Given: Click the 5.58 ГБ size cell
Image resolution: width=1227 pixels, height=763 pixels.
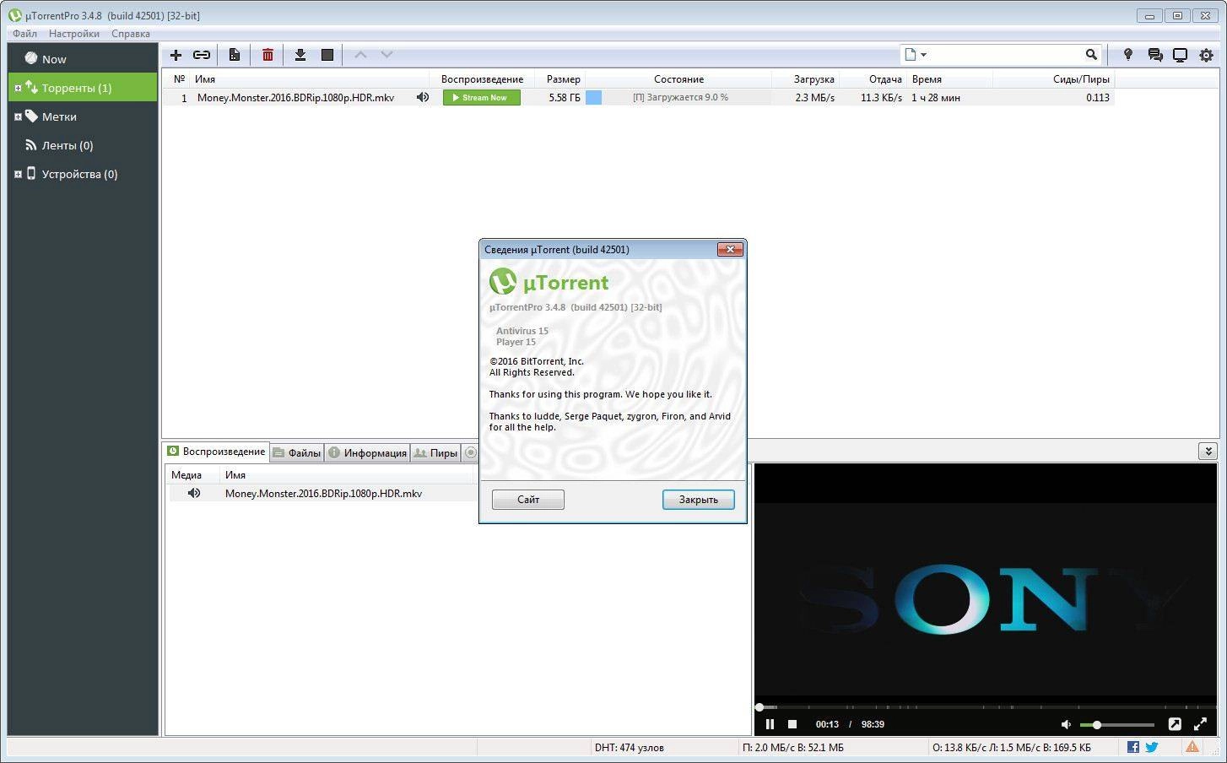Looking at the screenshot, I should point(564,98).
